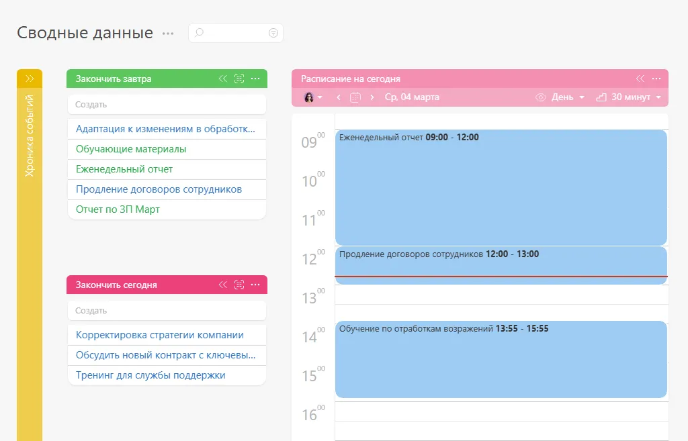Click the Создать field under Закончить сегодня
The height and width of the screenshot is (441, 688).
tap(167, 311)
